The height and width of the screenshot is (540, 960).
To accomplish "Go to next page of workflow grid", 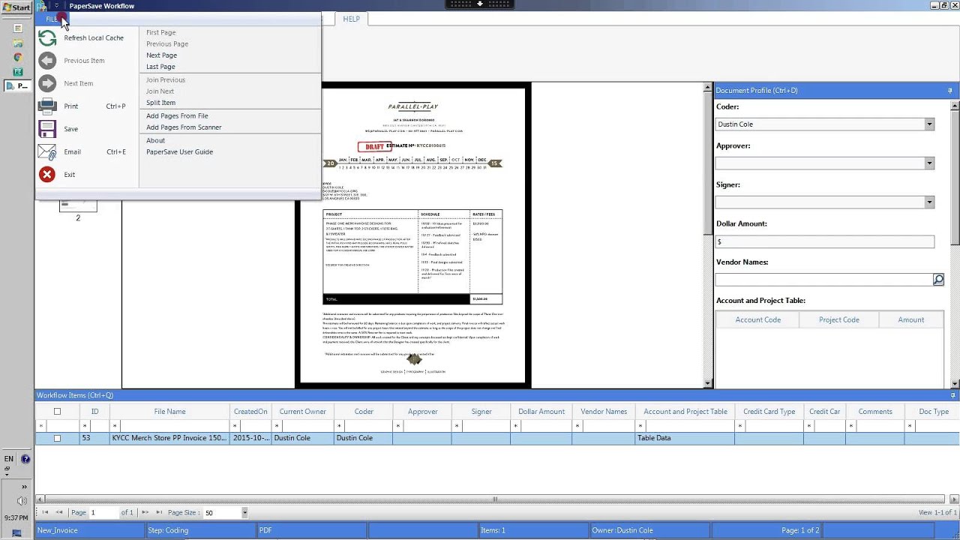I will pyautogui.click(x=145, y=513).
